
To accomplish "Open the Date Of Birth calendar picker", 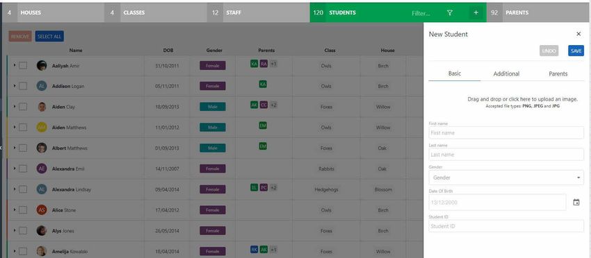I will click(x=576, y=203).
